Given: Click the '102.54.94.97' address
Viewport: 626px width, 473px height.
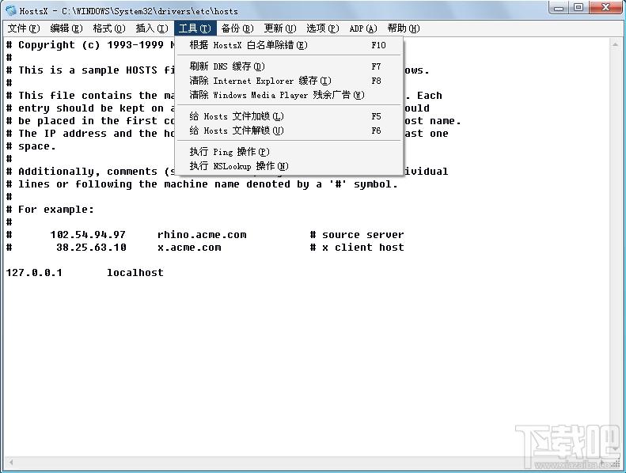Looking at the screenshot, I should tap(88, 235).
